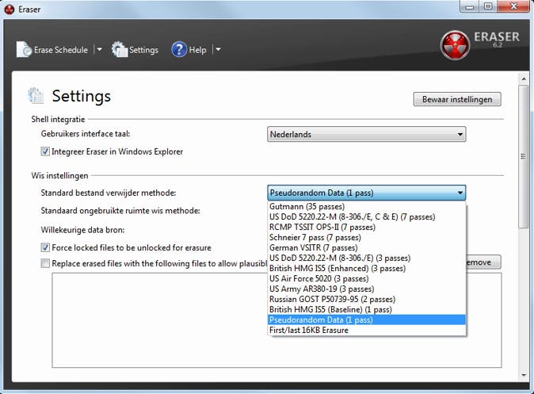534x394 pixels.
Task: Open the Erase Schedule dropdown arrow
Action: [100, 49]
